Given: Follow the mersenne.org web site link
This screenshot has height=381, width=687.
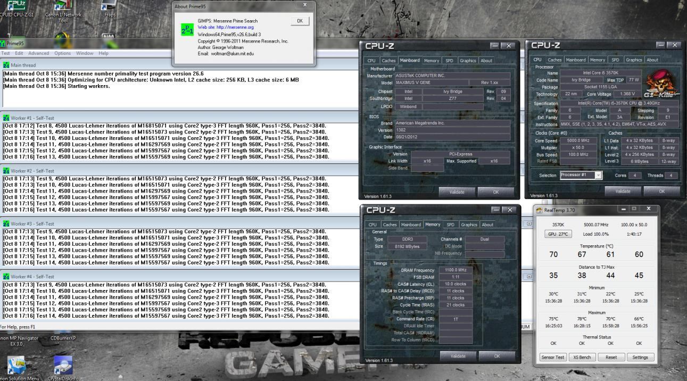Looking at the screenshot, I should coord(226,27).
